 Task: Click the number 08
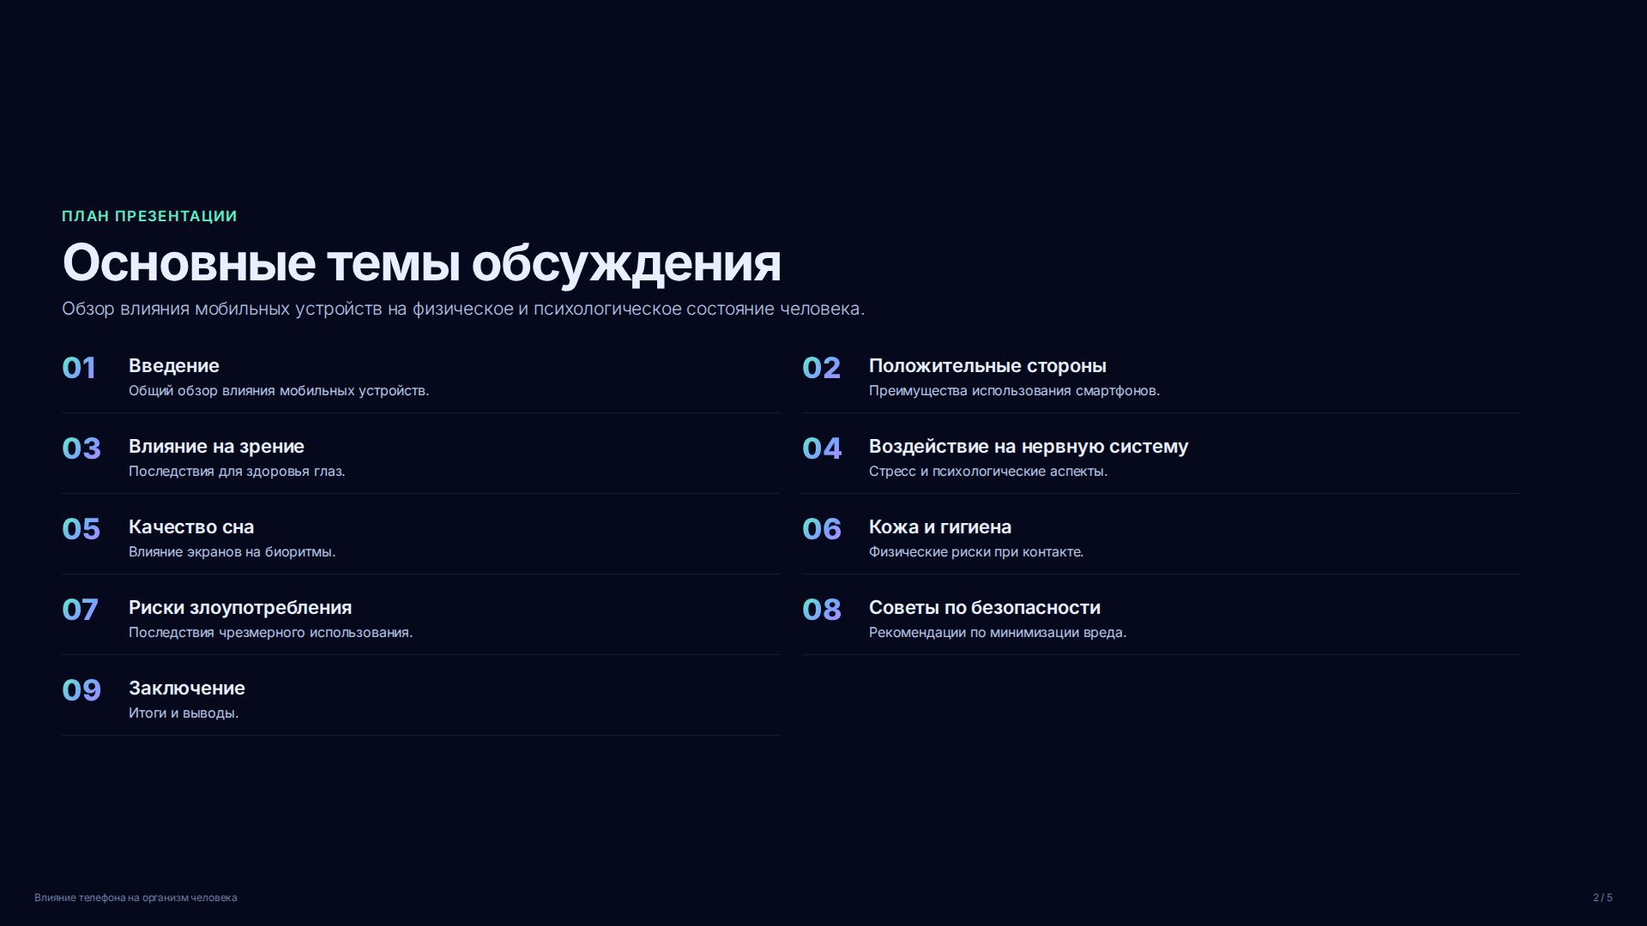(x=822, y=610)
